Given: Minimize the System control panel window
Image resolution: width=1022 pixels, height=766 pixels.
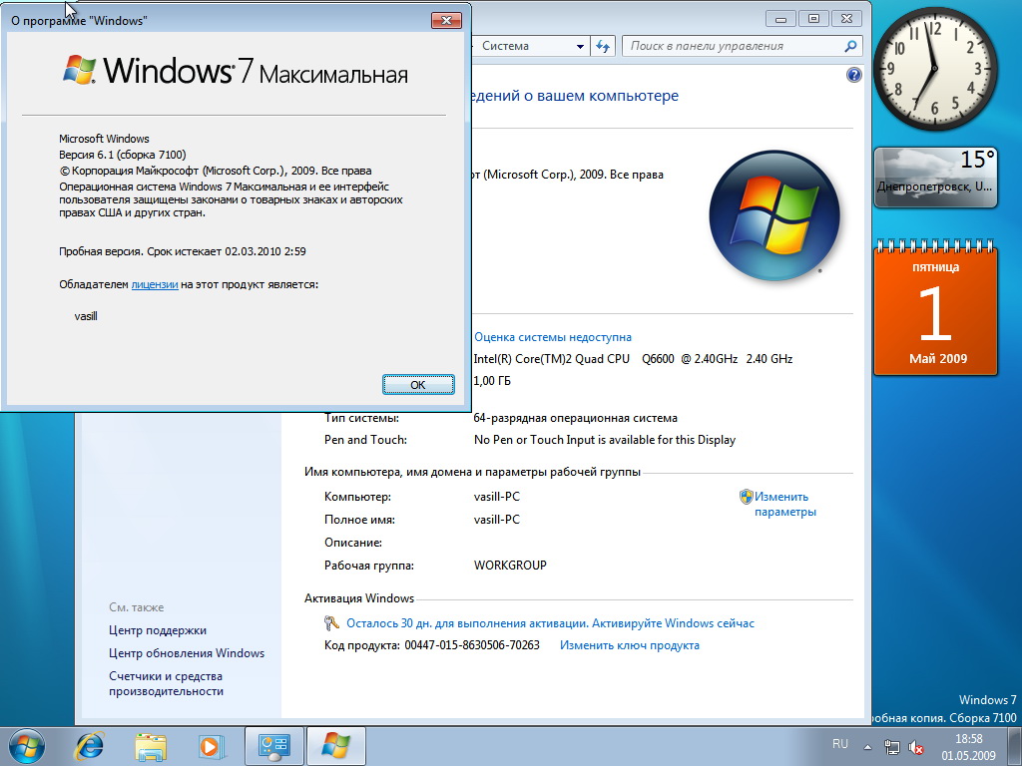Looking at the screenshot, I should pos(780,19).
